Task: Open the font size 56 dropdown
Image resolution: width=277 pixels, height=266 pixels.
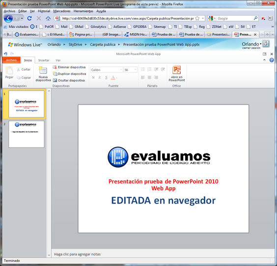Action: 136,70
